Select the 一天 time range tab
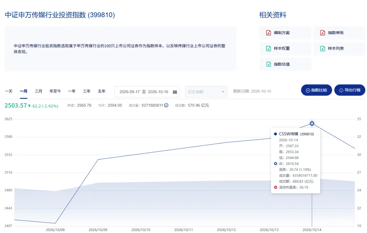Screen dimensions: 367x233 coord(8,91)
